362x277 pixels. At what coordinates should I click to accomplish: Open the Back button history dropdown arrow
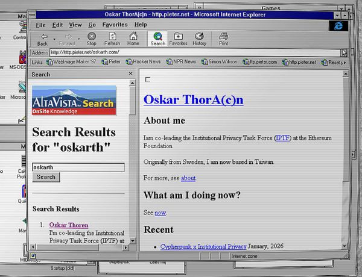[x=54, y=39]
